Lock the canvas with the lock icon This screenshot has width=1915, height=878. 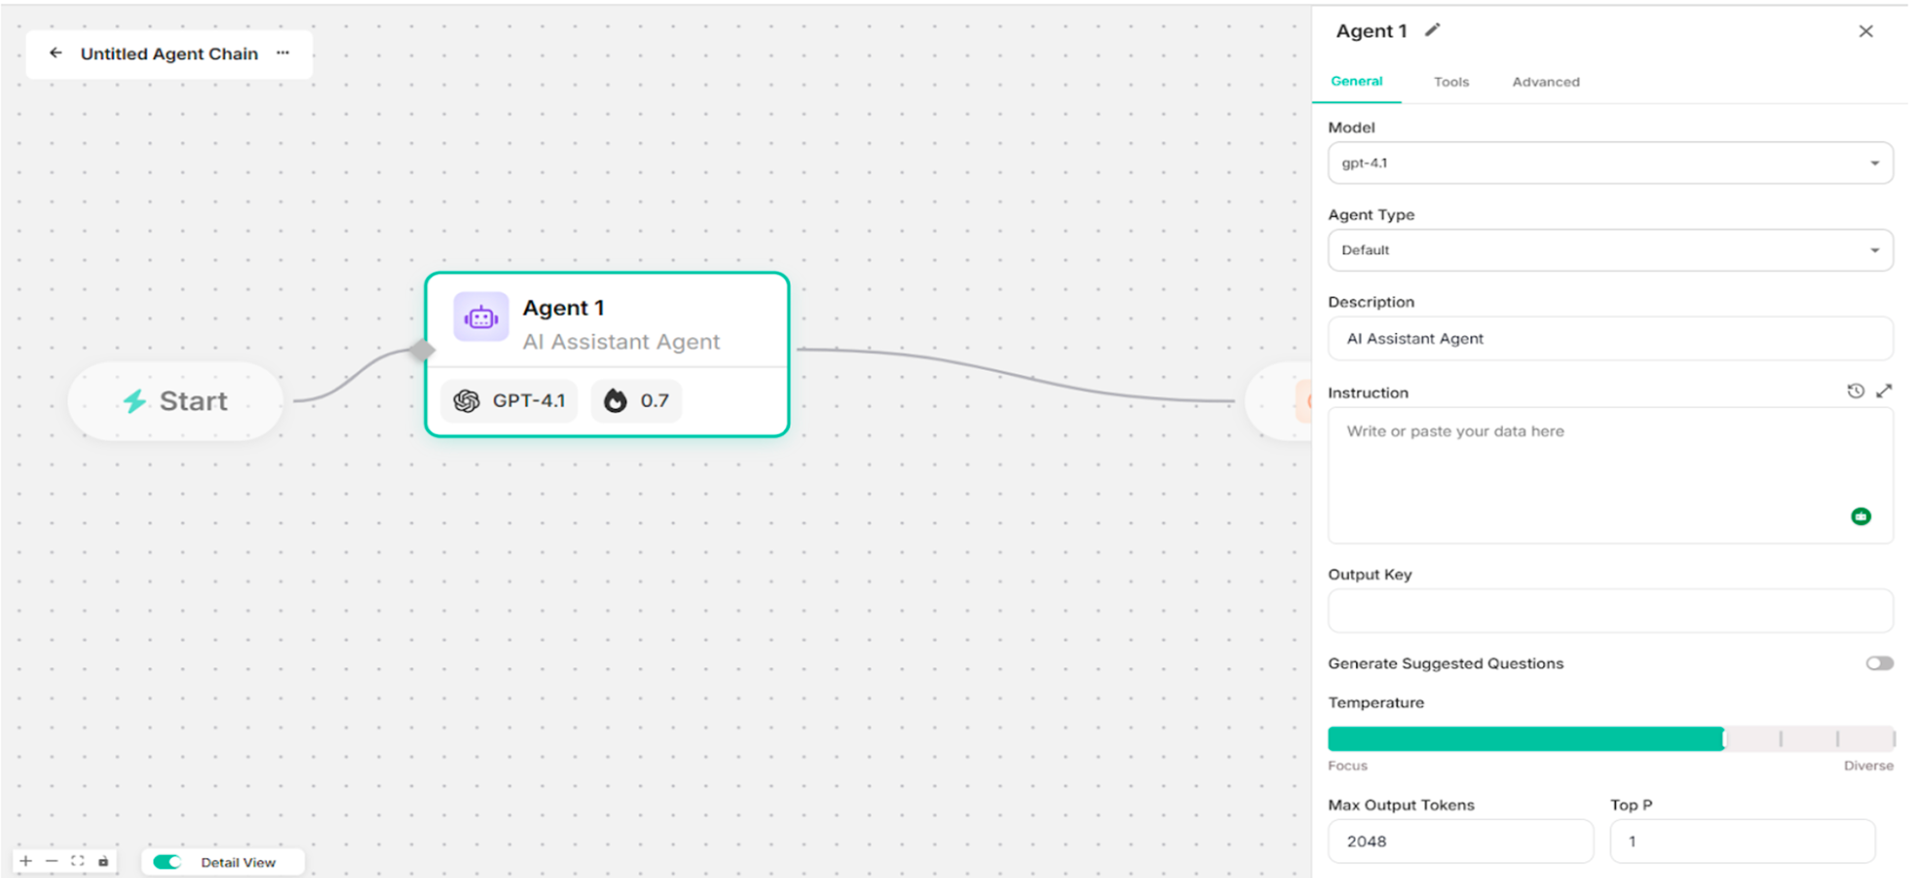[x=103, y=861]
